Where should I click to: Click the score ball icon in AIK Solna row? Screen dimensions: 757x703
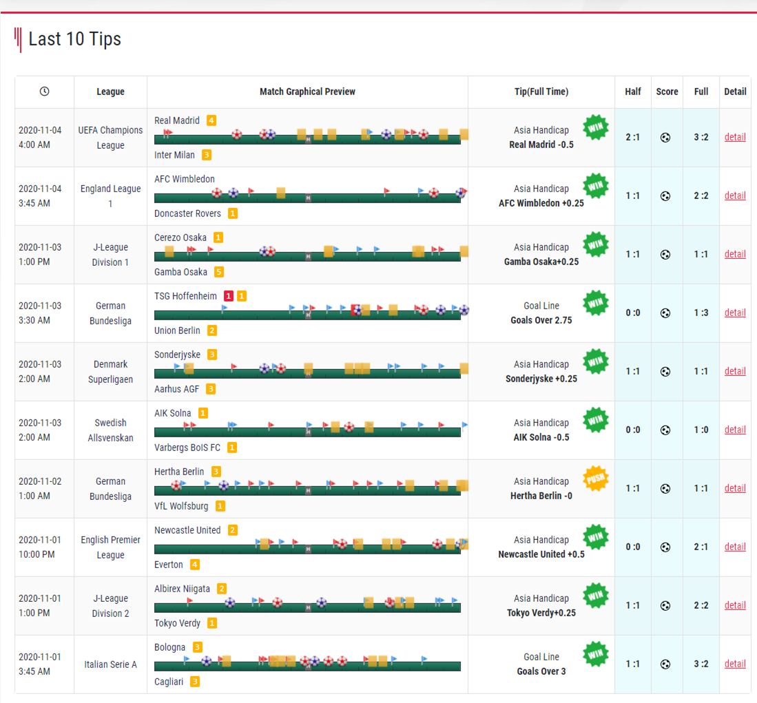pyautogui.click(x=665, y=430)
